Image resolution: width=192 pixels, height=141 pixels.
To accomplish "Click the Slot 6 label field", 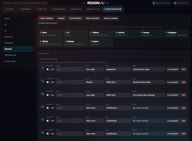I will (70, 134).
